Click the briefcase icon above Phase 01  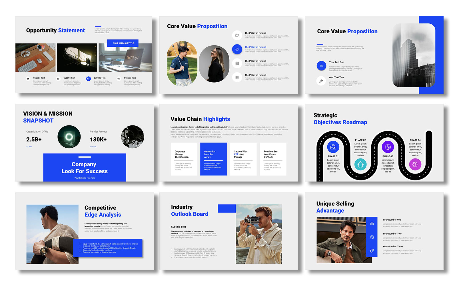click(333, 147)
